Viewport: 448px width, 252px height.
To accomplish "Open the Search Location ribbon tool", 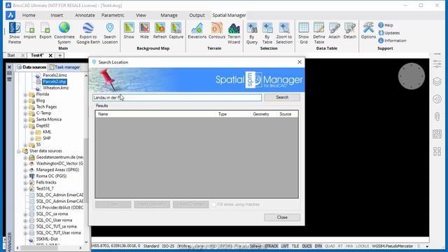I will pos(110,33).
